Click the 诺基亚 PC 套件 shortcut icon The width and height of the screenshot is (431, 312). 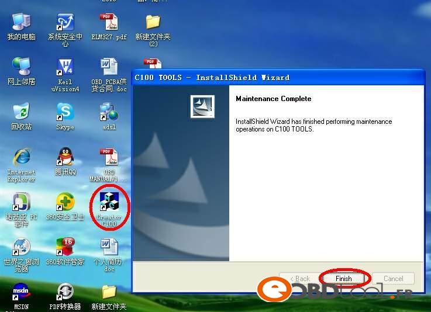click(21, 202)
